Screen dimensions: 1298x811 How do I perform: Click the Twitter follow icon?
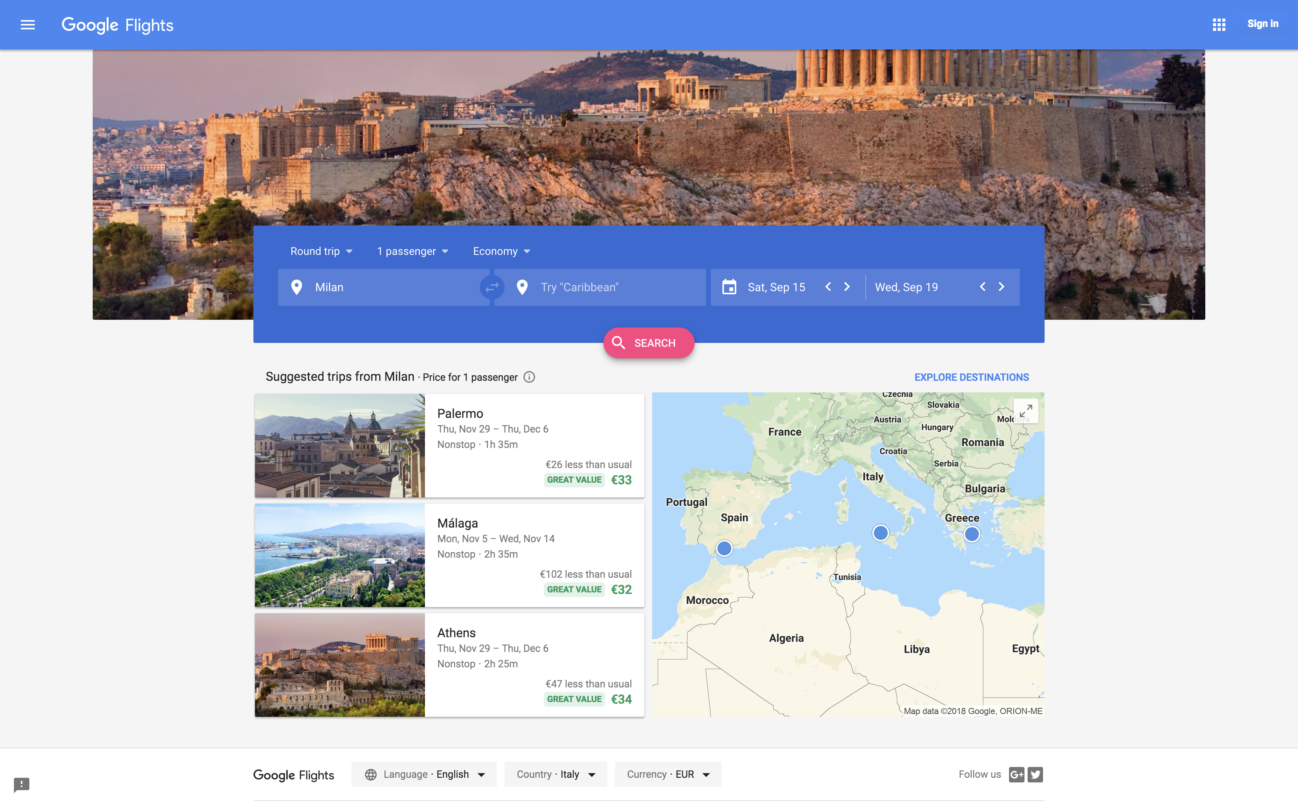click(1036, 775)
